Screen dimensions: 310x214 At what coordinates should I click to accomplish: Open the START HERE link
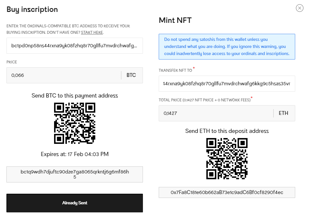point(92,33)
